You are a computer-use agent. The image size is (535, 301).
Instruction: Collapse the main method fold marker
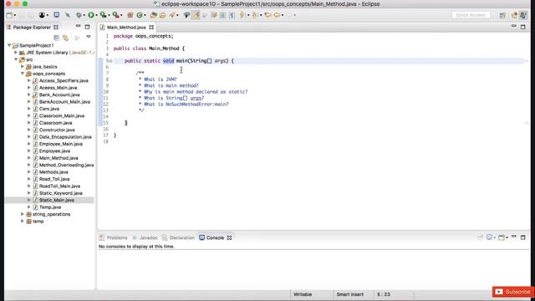pyautogui.click(x=110, y=61)
